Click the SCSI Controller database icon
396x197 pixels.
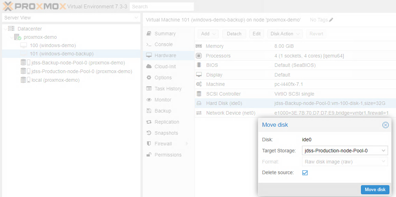point(199,94)
